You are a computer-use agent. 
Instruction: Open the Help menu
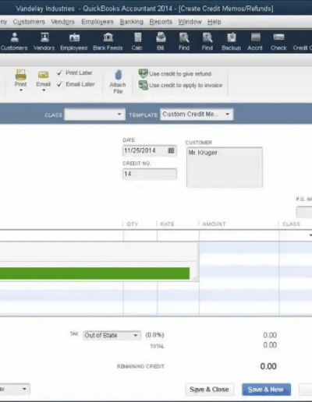click(x=214, y=22)
